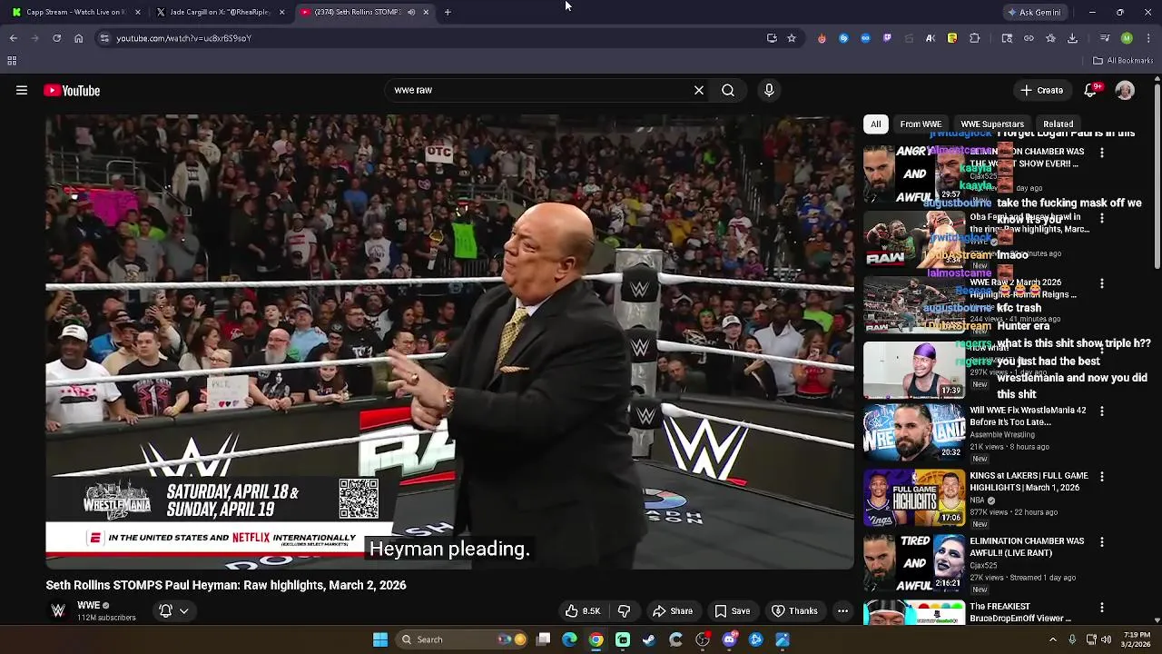Click Ask Gemini button
This screenshot has width=1162, height=654.
[1034, 12]
